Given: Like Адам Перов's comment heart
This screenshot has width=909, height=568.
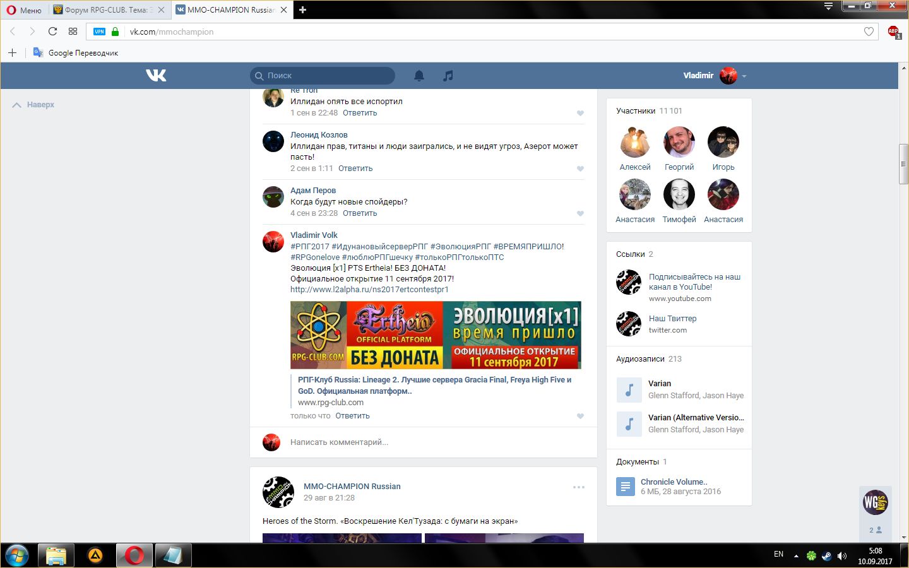Looking at the screenshot, I should [x=580, y=214].
